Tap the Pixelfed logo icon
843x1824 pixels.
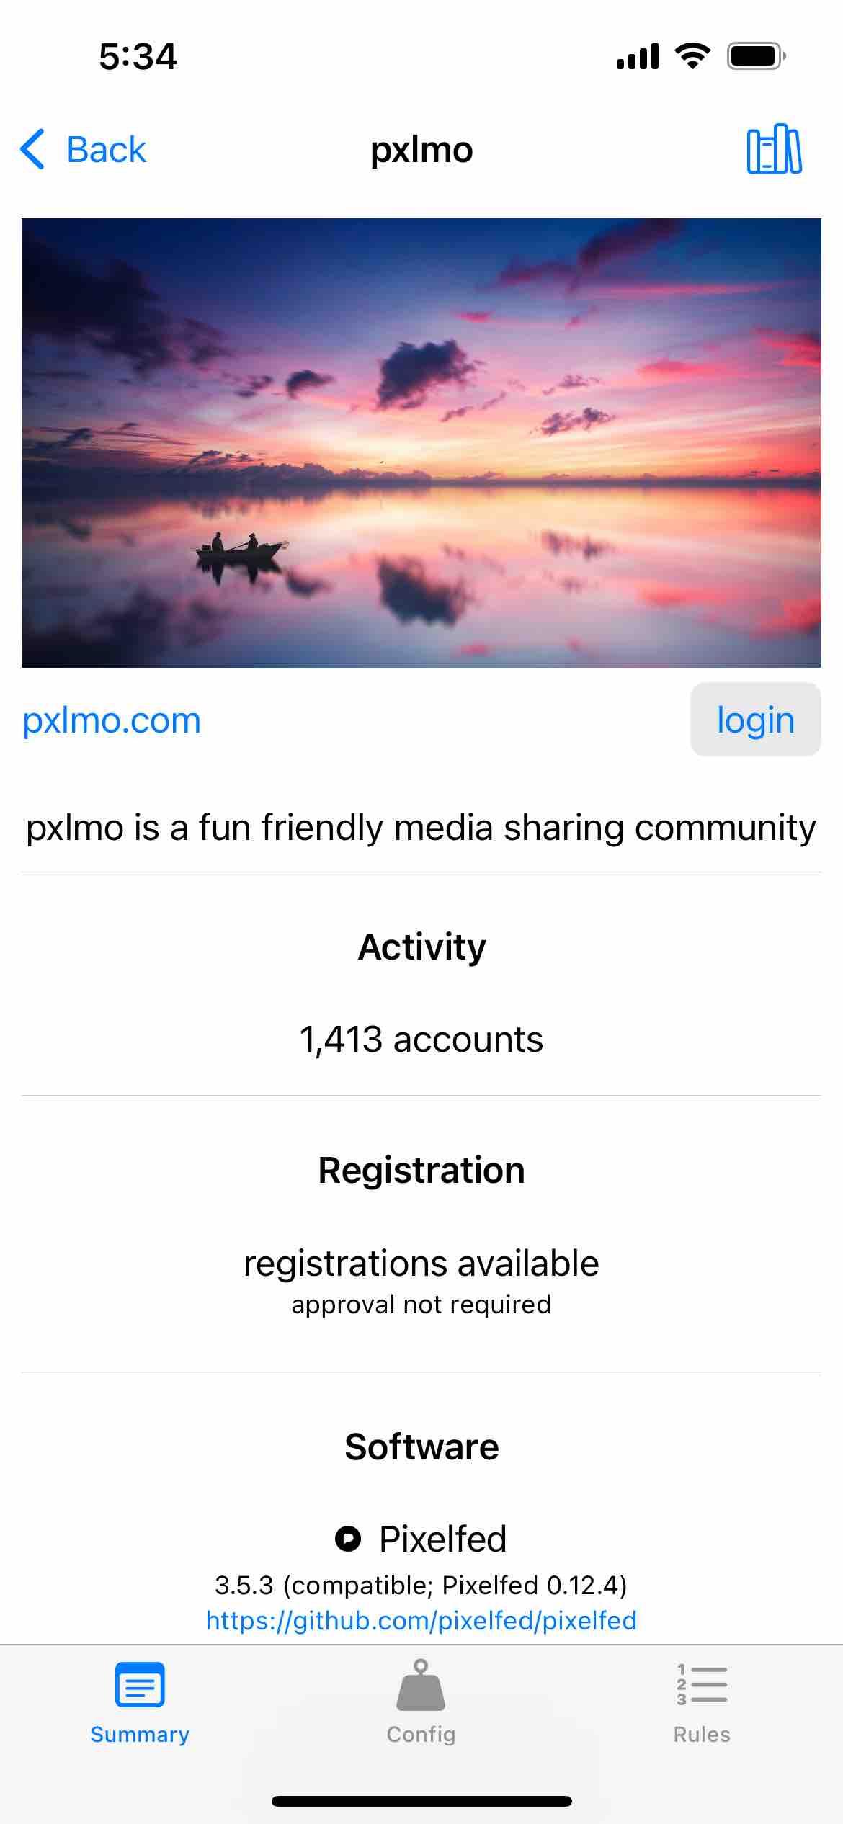[x=348, y=1539]
